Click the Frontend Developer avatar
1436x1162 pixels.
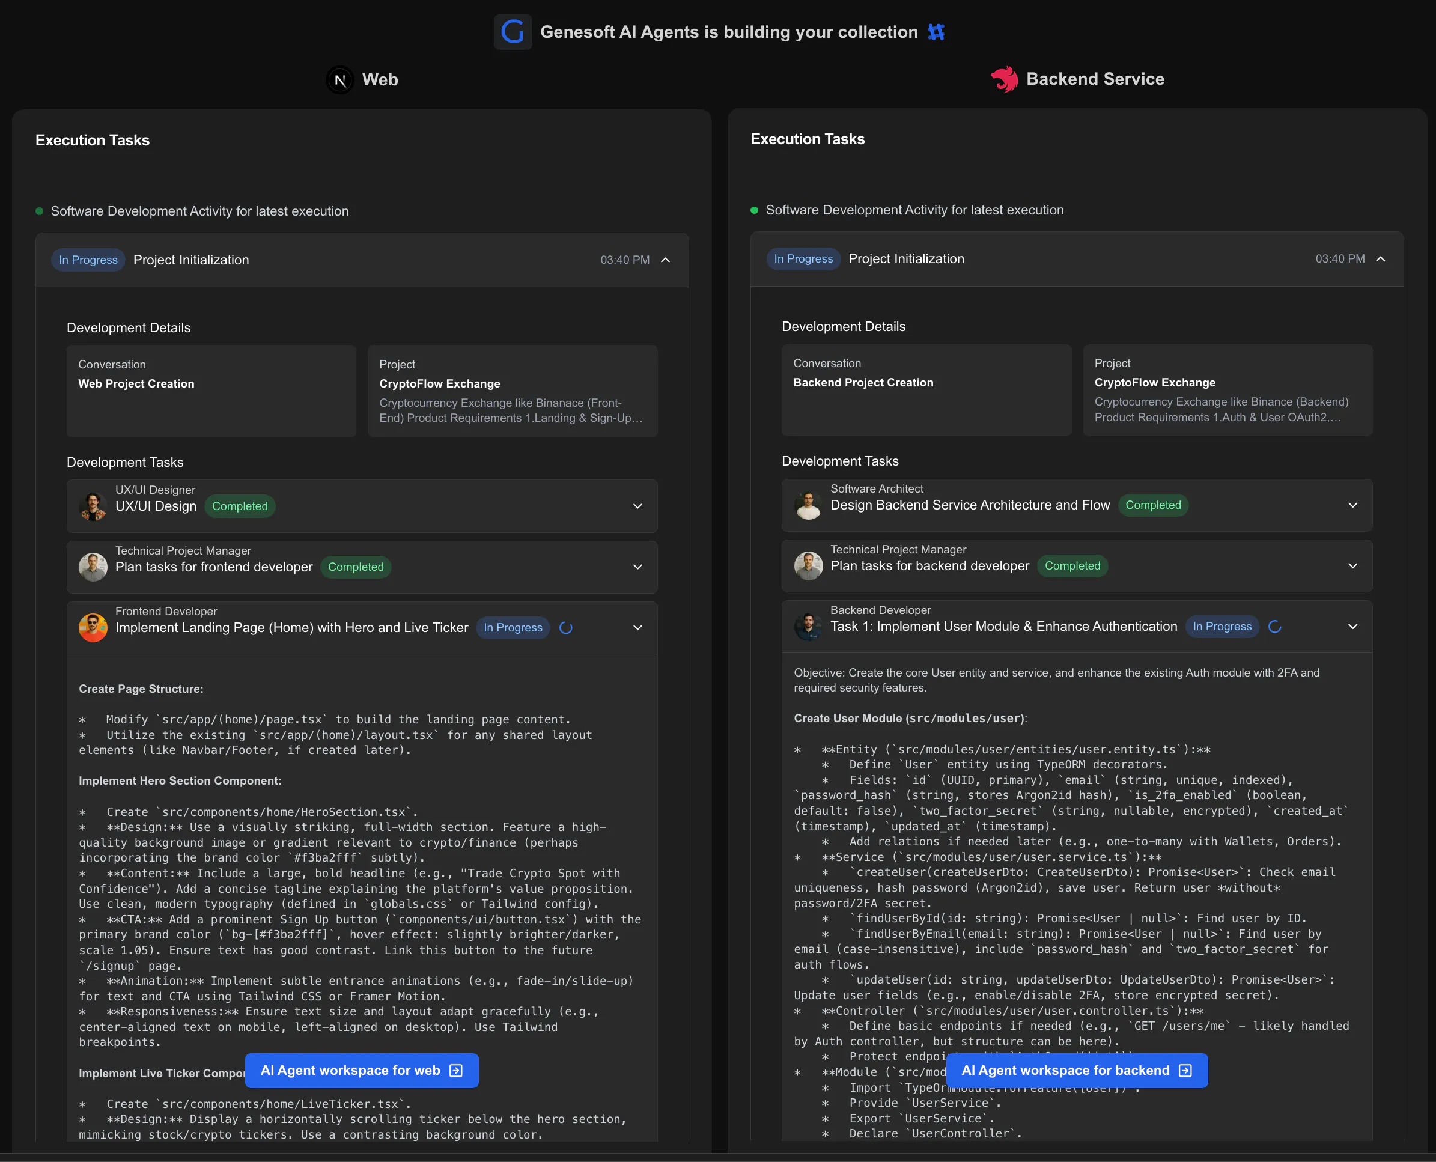(93, 628)
